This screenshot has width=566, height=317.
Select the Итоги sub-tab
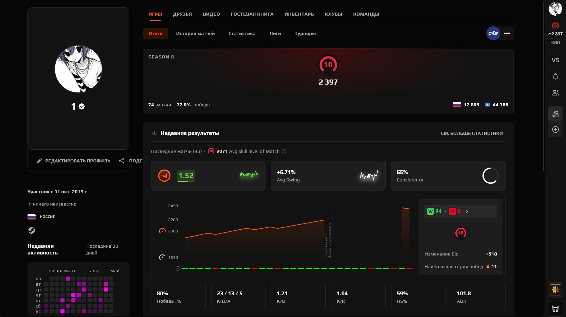pos(156,33)
